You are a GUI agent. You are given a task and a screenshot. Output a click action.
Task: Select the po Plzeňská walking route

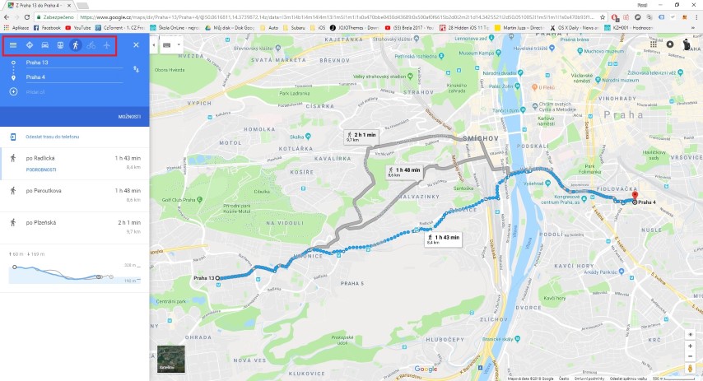[x=74, y=228]
